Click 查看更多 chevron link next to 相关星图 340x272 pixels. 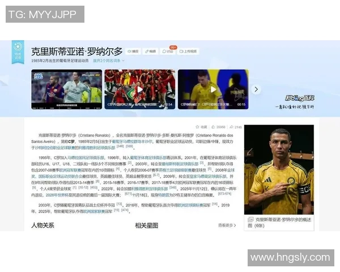(227, 226)
